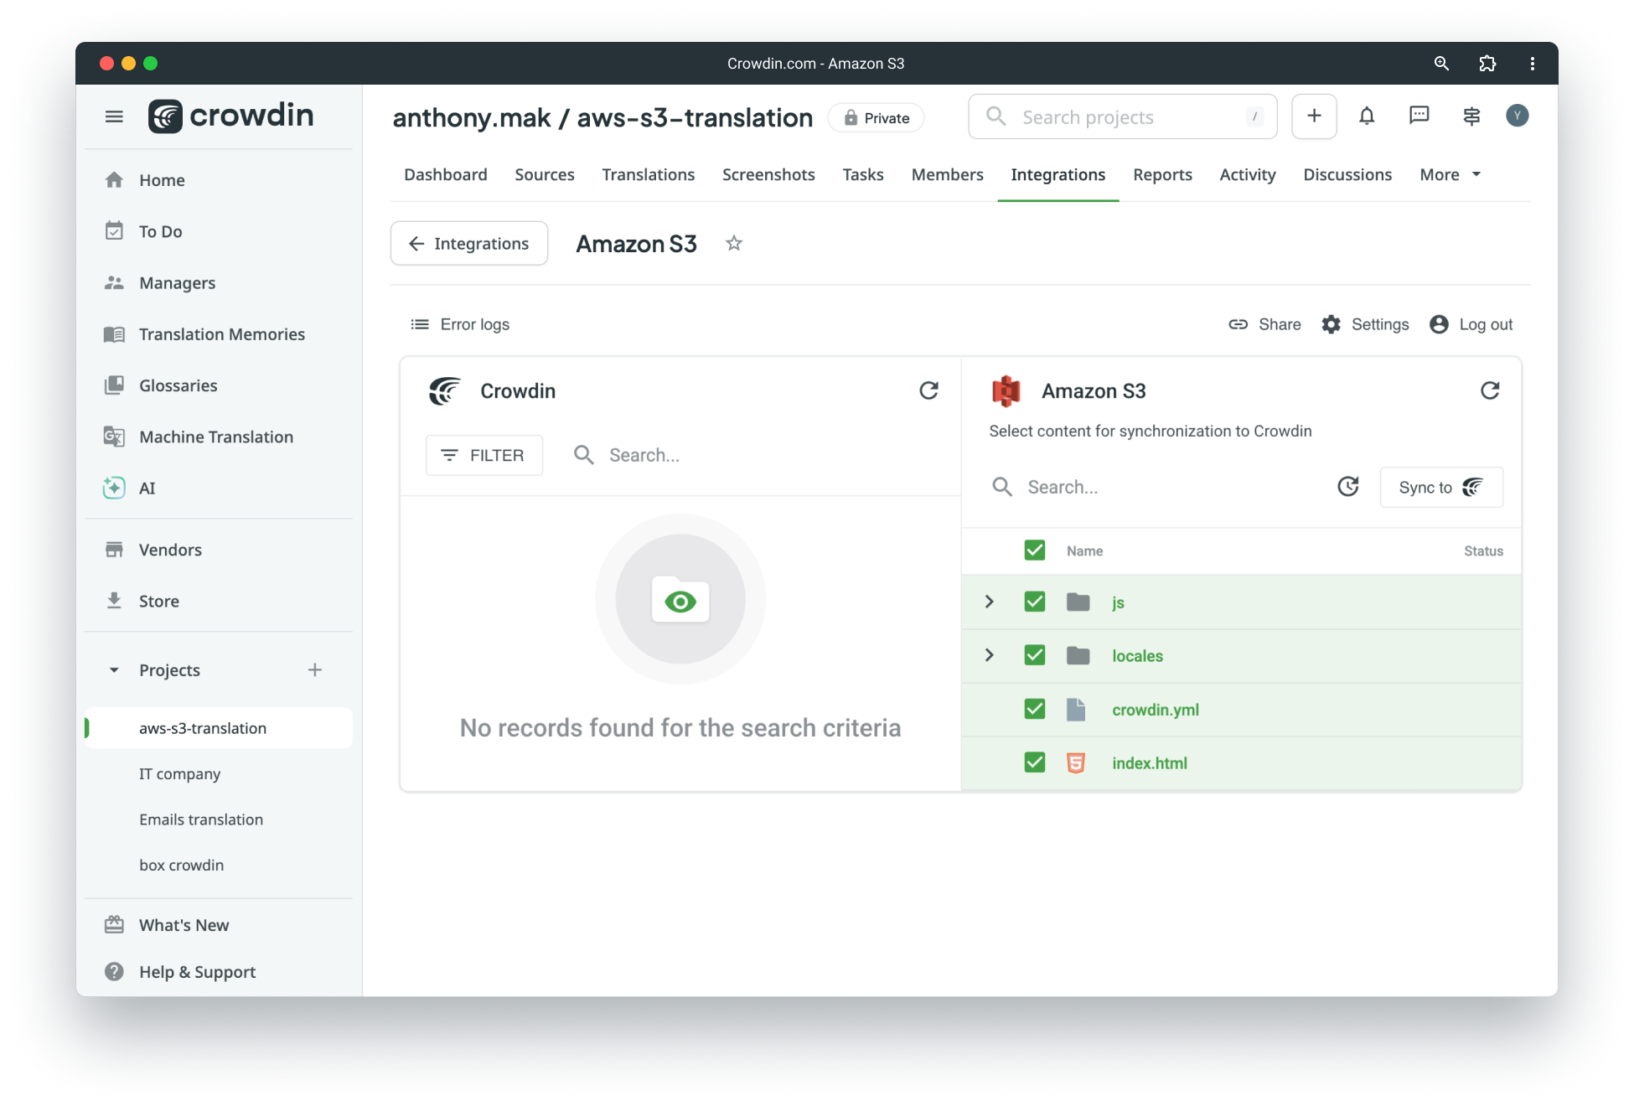Click the Sync to Crowdin button

[1441, 487]
